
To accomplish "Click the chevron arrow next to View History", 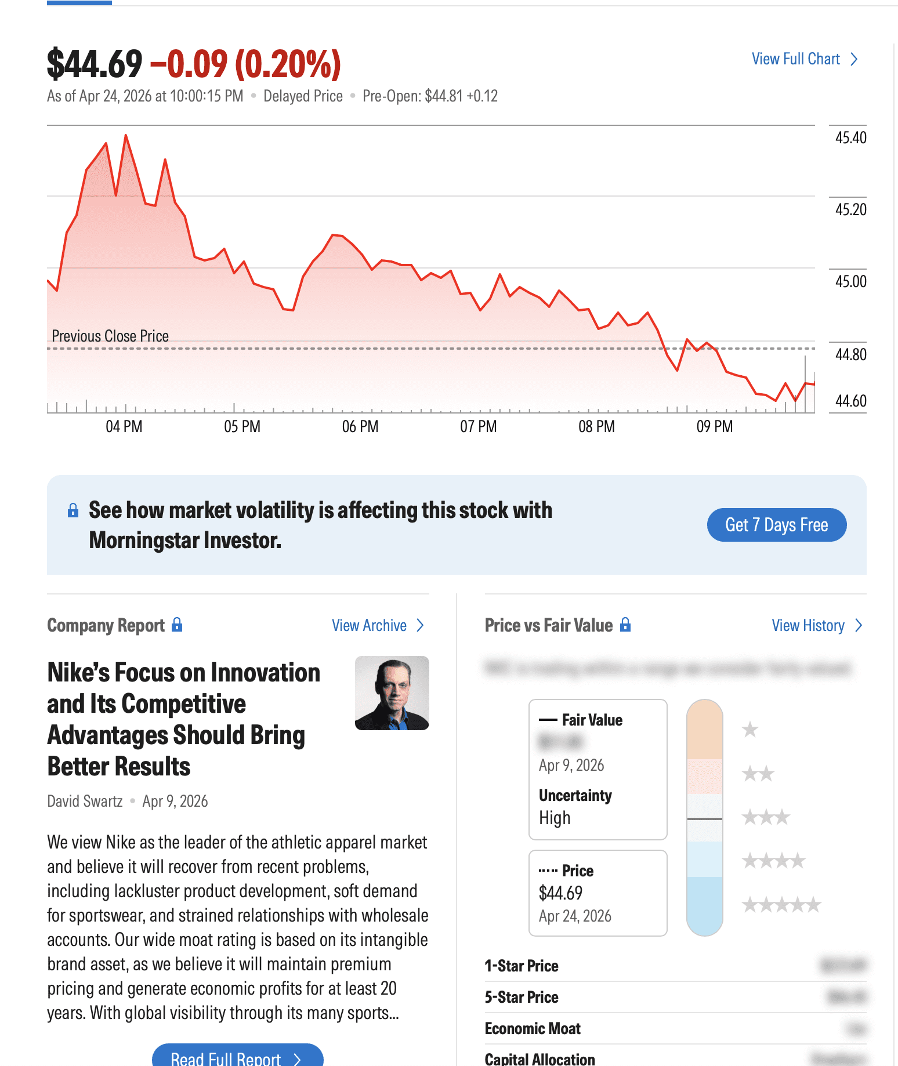I will 859,625.
